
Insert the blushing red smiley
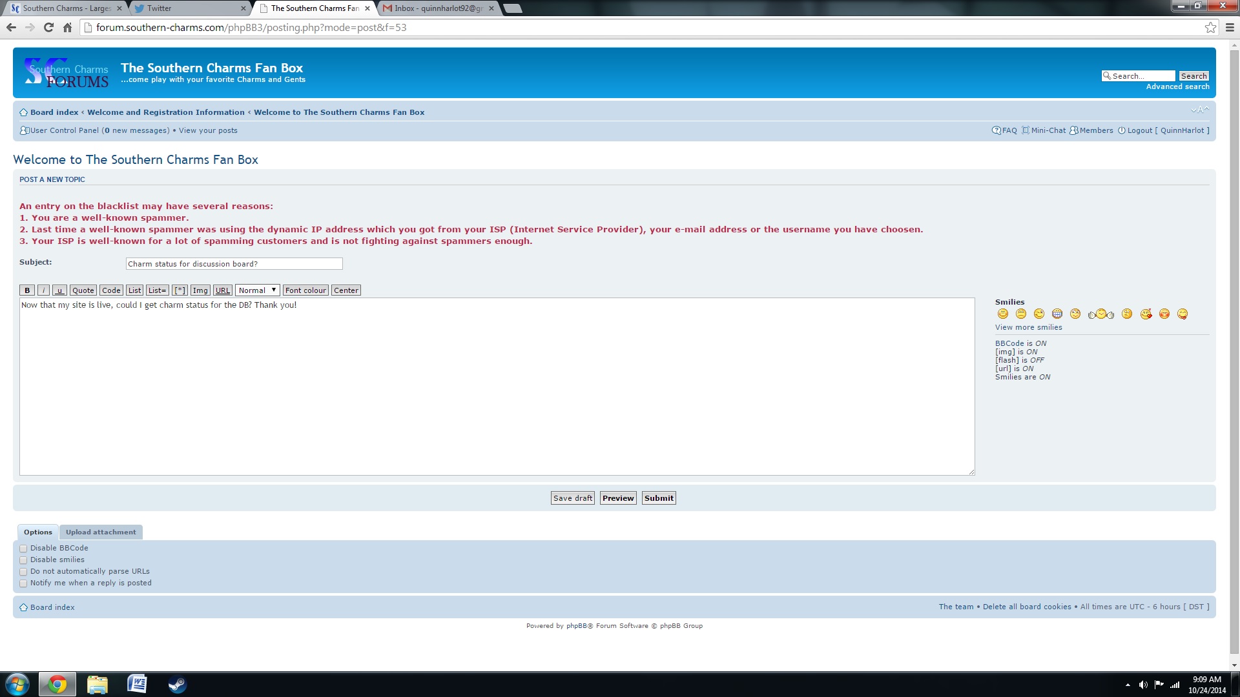click(1164, 314)
